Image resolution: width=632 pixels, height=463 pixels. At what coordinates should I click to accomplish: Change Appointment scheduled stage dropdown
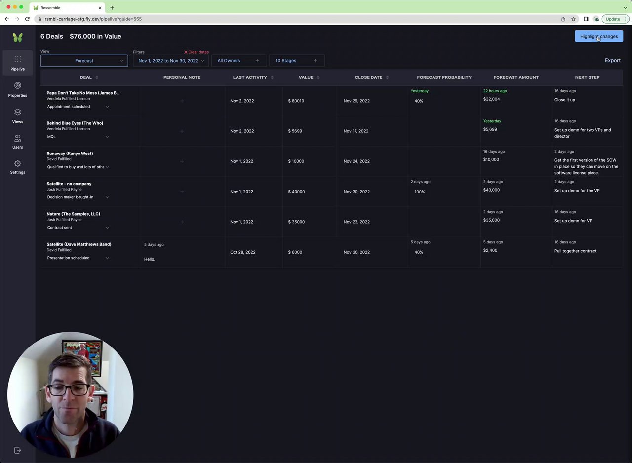click(78, 107)
